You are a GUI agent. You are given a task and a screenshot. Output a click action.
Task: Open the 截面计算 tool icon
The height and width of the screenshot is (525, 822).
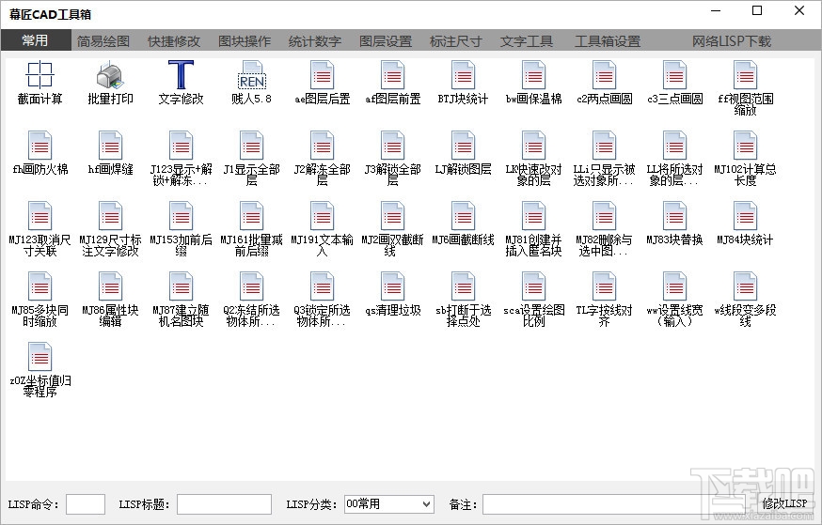pos(40,75)
